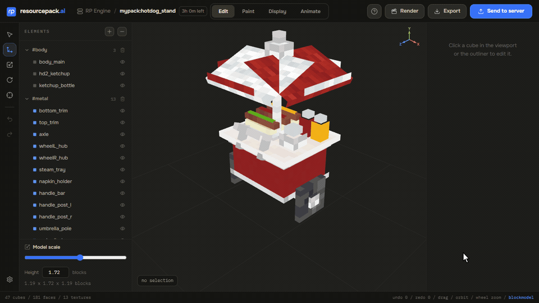Click blue square beside steam_tray
Image resolution: width=539 pixels, height=303 pixels.
pyautogui.click(x=35, y=169)
